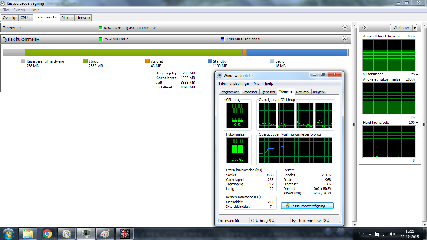The image size is (427, 240).
Task: Select the Netværk tab in Jobliste
Action: [x=303, y=92]
